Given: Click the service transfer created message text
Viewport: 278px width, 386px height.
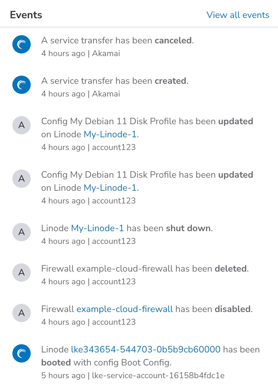Looking at the screenshot, I should point(115,81).
